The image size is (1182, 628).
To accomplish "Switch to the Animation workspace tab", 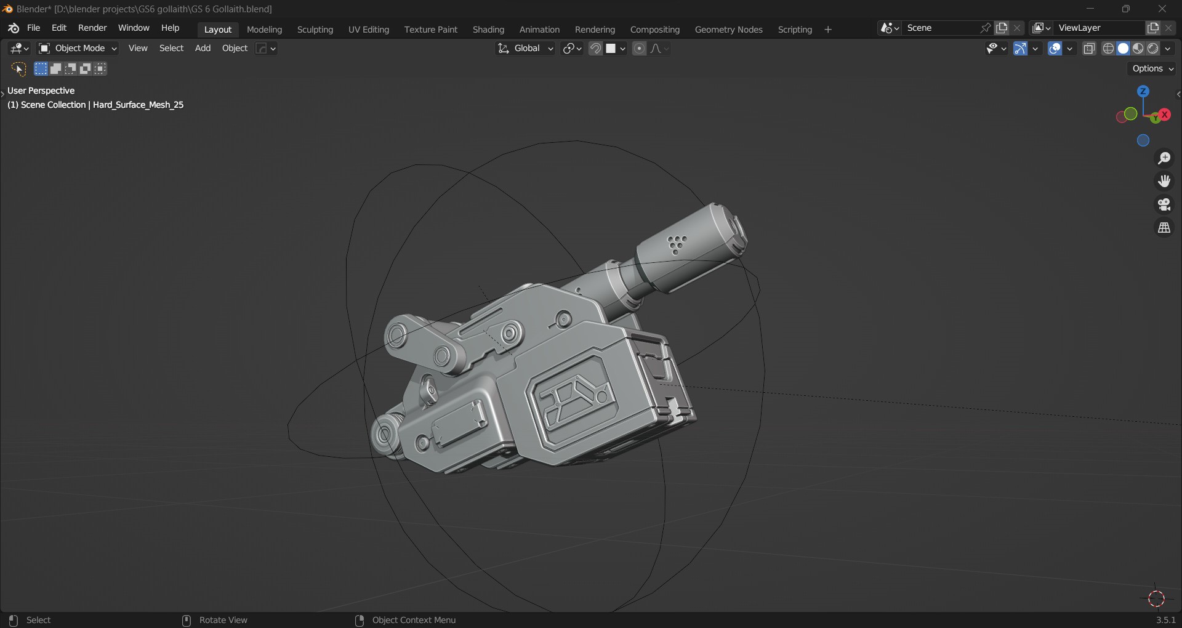I will click(539, 30).
